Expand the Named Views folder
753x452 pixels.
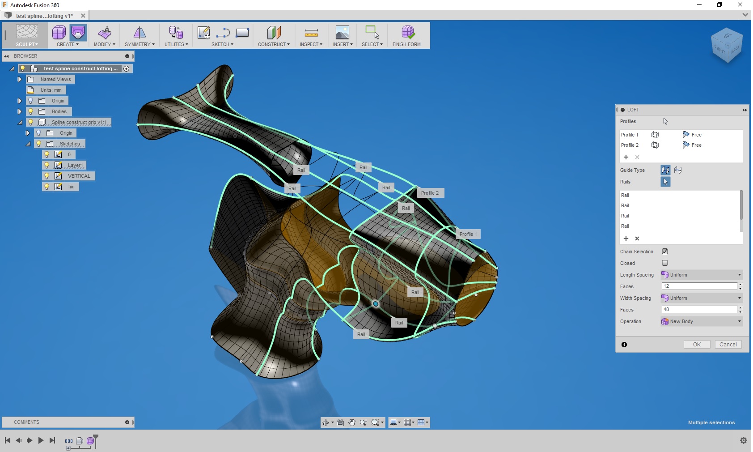pos(20,79)
